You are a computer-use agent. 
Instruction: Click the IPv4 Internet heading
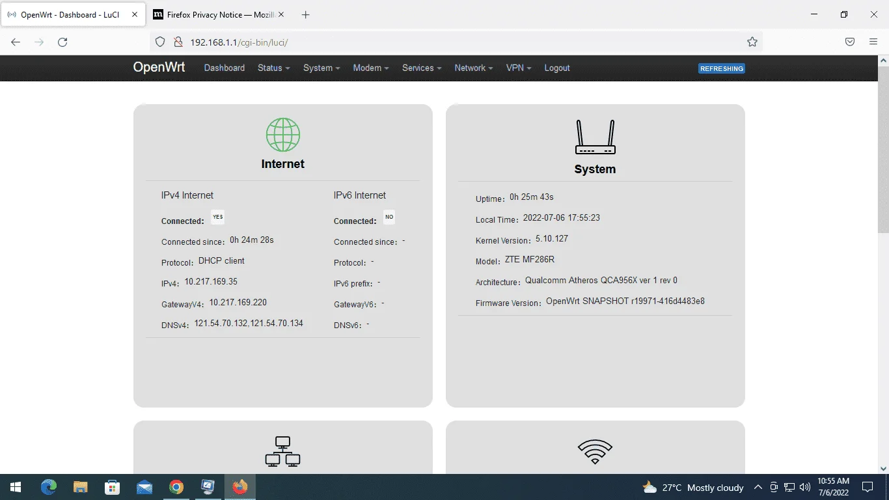[187, 195]
